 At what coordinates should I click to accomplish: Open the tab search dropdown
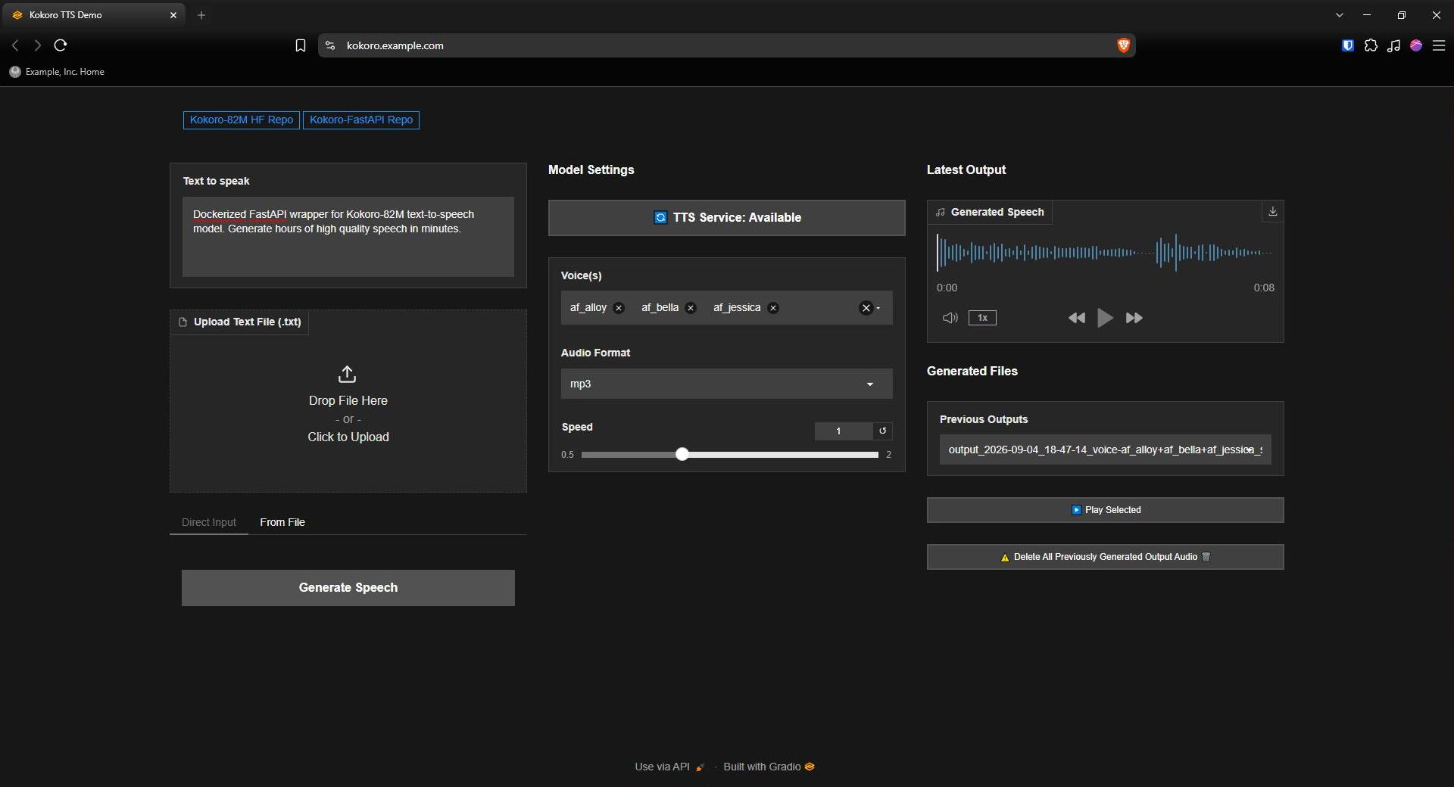tap(1340, 15)
